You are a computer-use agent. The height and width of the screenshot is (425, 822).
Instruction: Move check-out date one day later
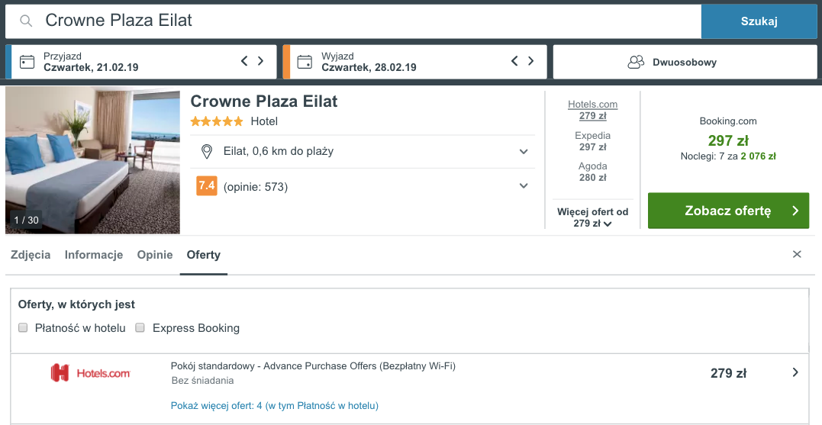[x=531, y=61]
